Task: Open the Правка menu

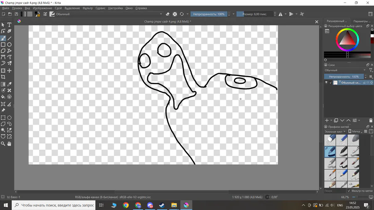Action: pos(17,8)
